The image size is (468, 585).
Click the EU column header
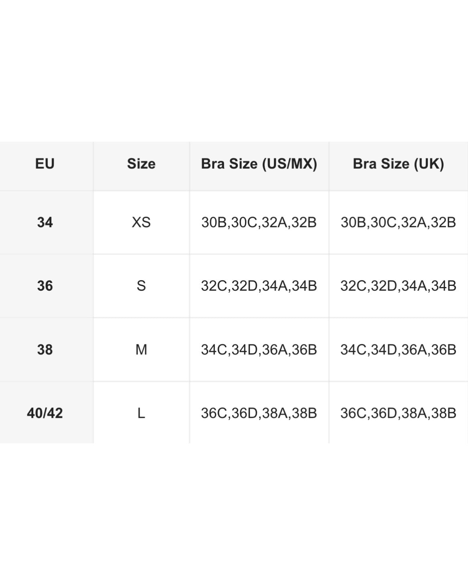[45, 164]
